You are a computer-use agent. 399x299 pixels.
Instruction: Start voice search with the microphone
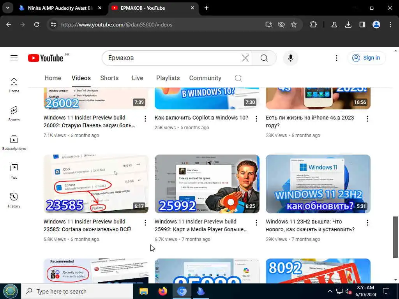click(x=290, y=58)
